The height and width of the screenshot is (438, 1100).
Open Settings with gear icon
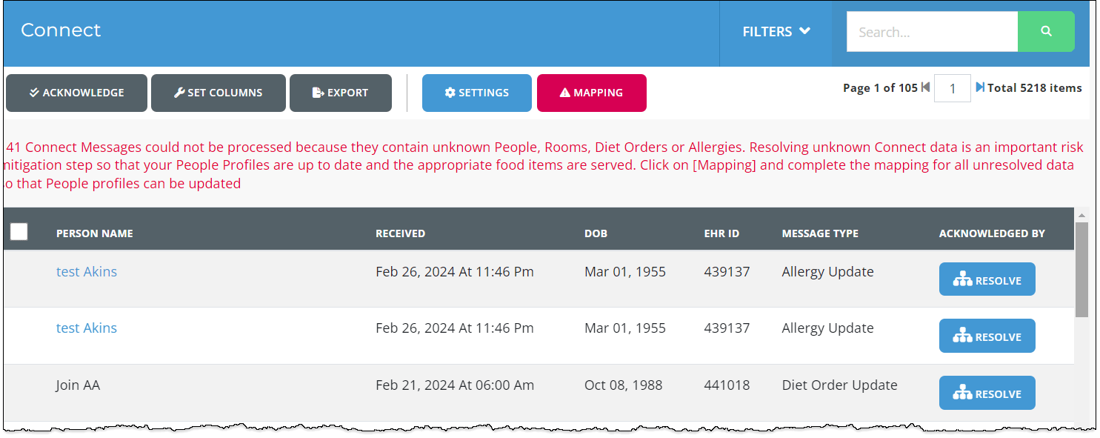476,93
